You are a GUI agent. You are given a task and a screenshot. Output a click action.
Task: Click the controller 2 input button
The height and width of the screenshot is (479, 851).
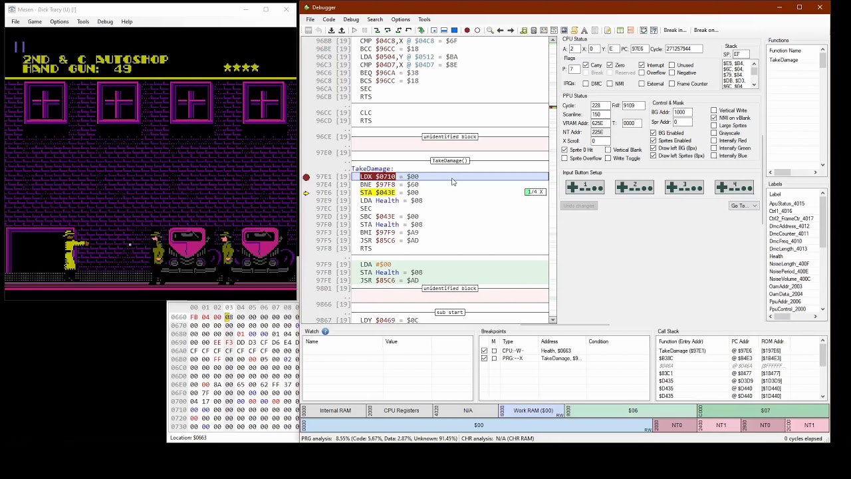pyautogui.click(x=634, y=187)
